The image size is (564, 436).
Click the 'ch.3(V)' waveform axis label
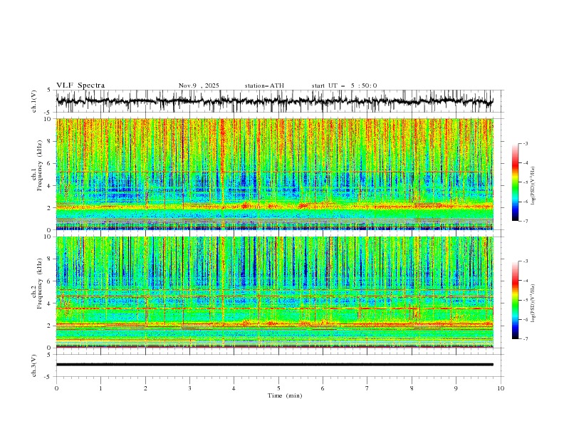[34, 365]
